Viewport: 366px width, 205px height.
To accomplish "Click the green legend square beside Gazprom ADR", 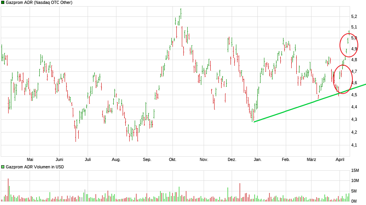I will click(x=3, y=3).
